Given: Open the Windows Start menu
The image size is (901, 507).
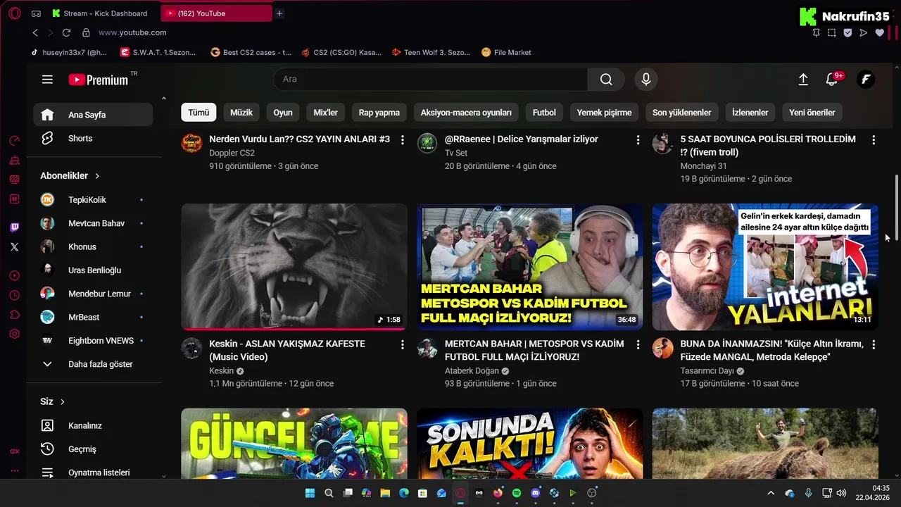Looking at the screenshot, I should (x=310, y=494).
